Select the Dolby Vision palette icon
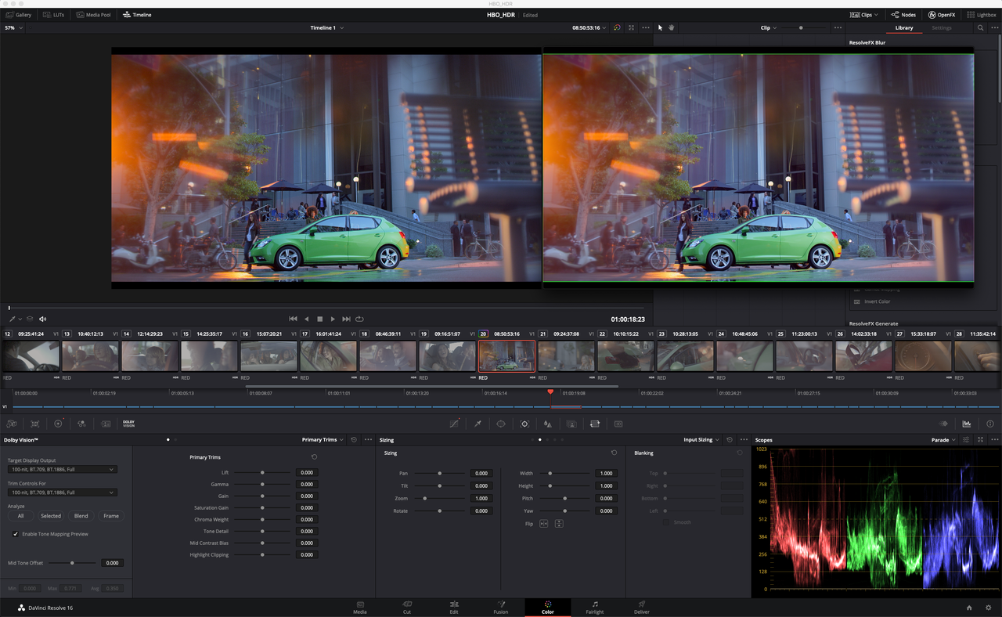 pos(129,424)
